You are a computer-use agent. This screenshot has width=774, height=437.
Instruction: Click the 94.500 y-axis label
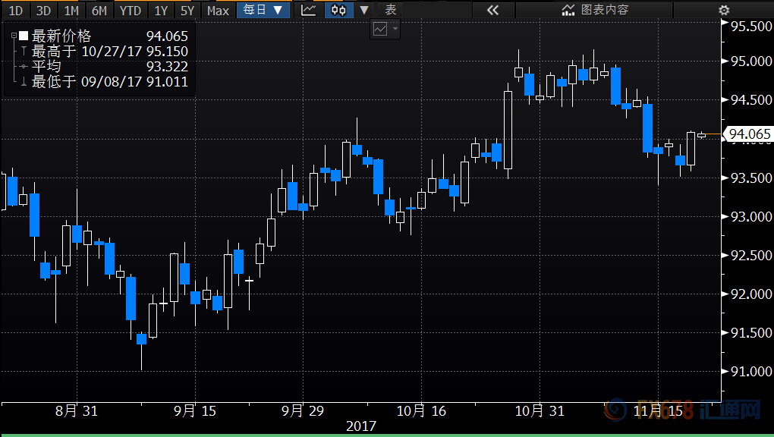[x=750, y=99]
